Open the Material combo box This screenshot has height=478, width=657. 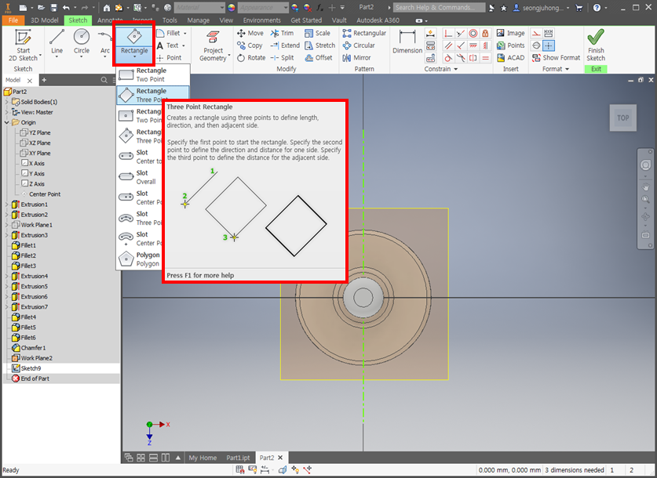click(199, 8)
